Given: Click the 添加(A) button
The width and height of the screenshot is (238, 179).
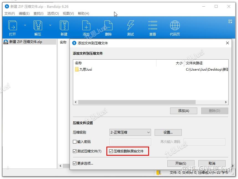Looking at the screenshot, I should [x=183, y=111].
